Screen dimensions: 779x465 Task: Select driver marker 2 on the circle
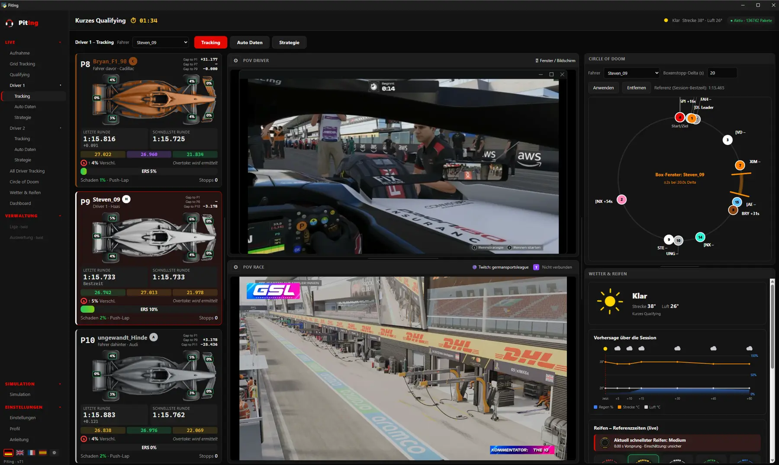[621, 199]
